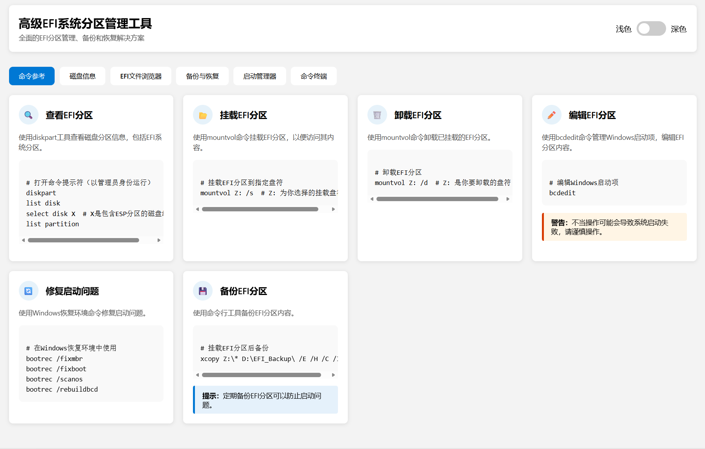Click right scroll arrow in 挂载EFI分区 code
Screen dimensions: 705x449
point(333,209)
